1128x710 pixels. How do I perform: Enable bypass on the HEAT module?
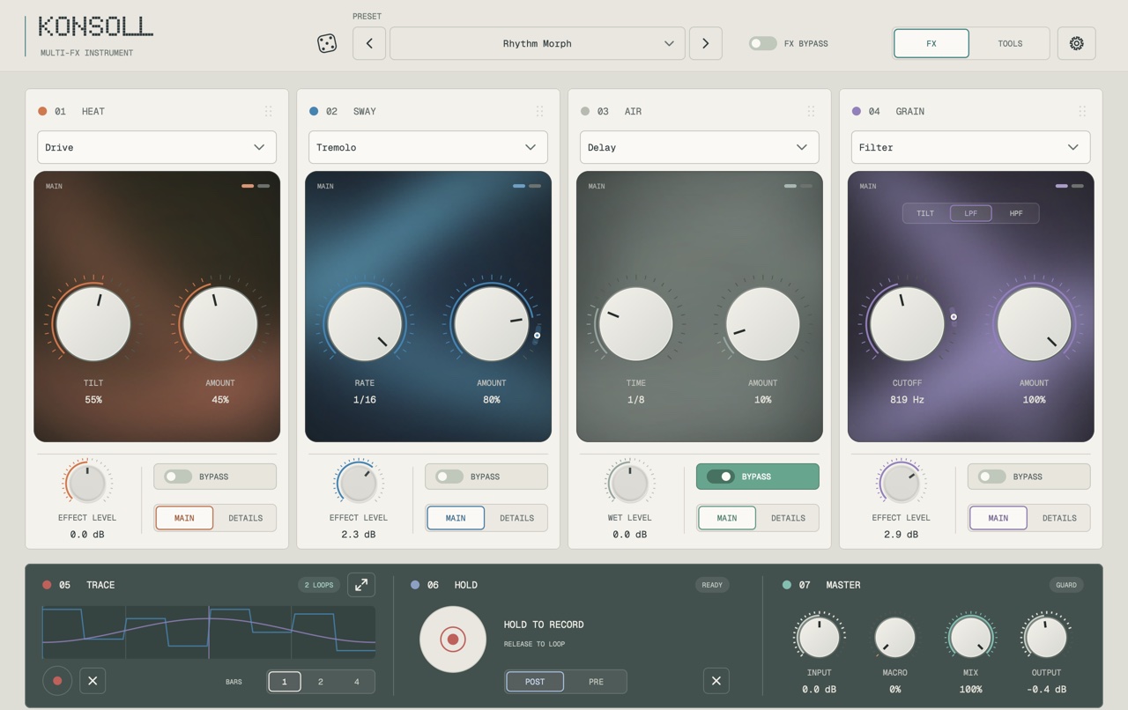point(215,477)
